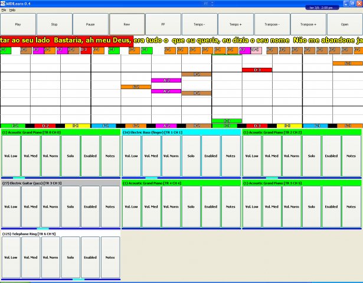This screenshot has height=283, width=363.
Task: Toggle Enabled on Acoustic Grand Piano TR 4
Action: tap(211, 207)
